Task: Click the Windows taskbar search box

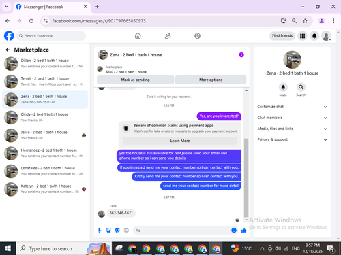Action: pos(63,249)
